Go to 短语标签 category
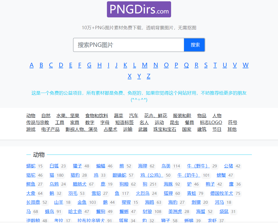 (124, 122)
